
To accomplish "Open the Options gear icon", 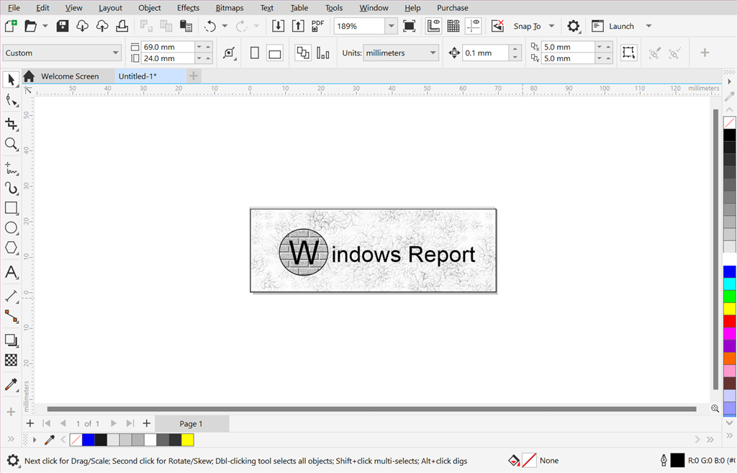I will coord(573,26).
